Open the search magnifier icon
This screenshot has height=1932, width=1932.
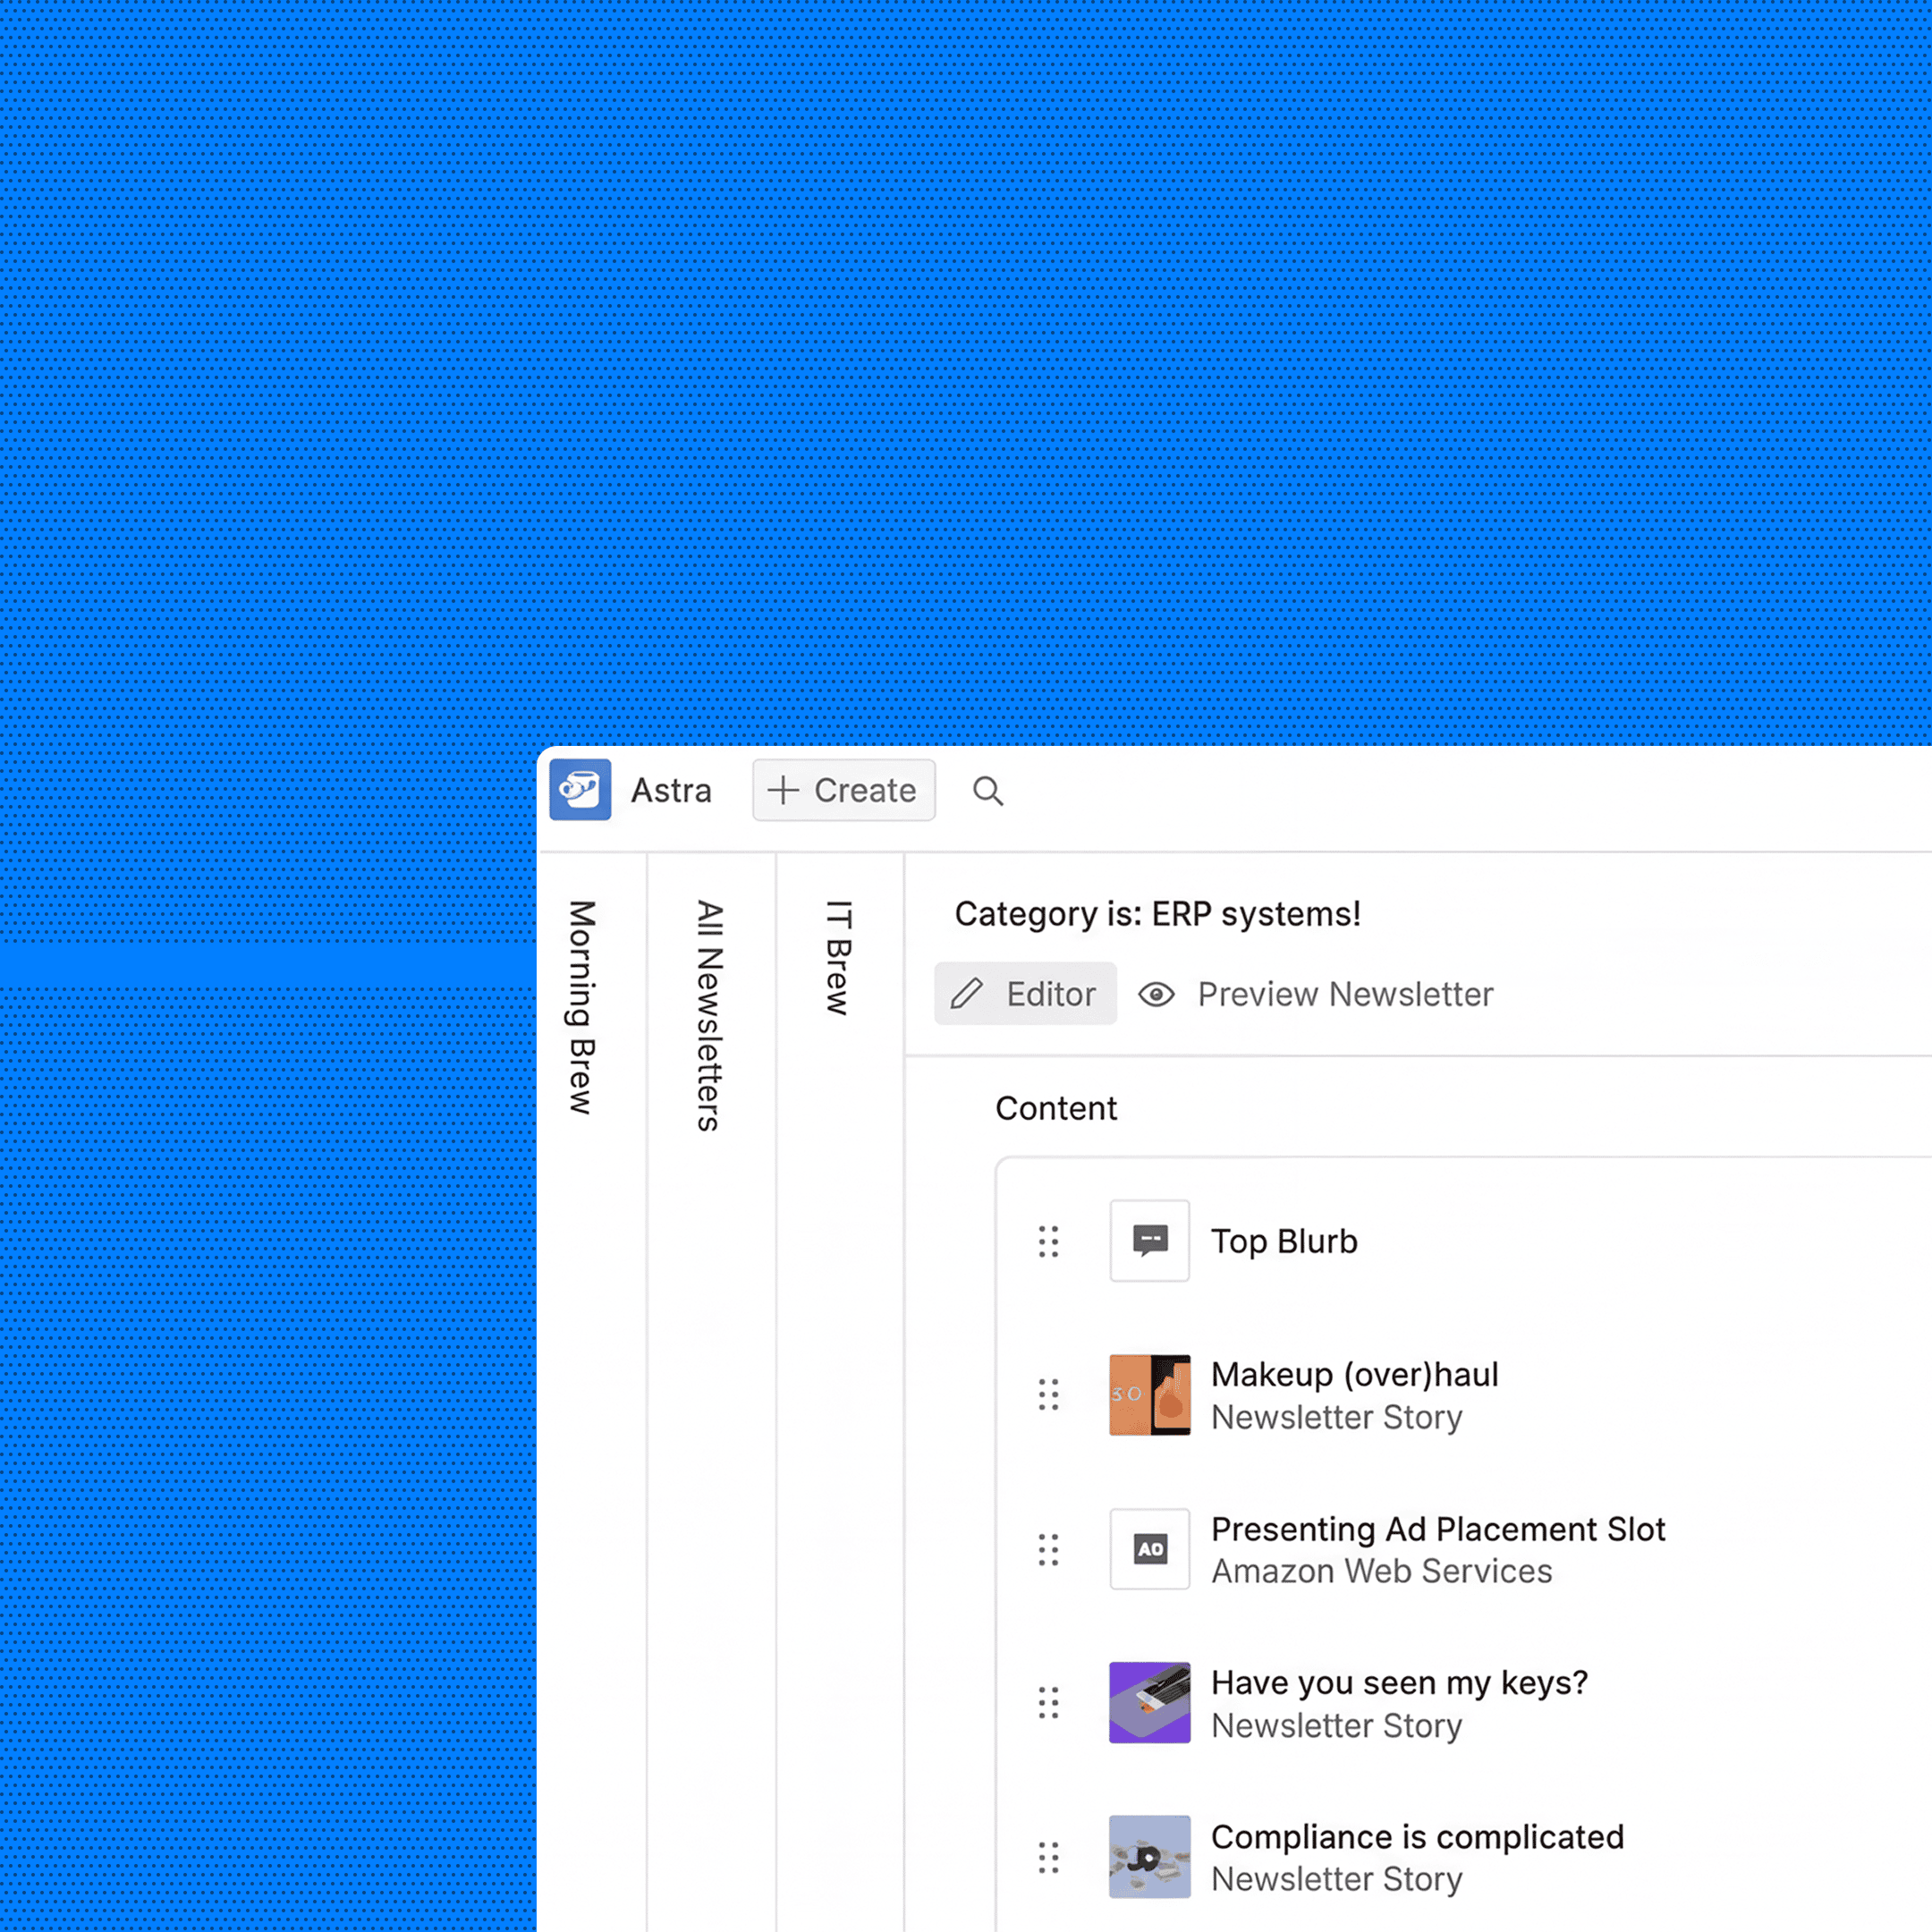988,791
